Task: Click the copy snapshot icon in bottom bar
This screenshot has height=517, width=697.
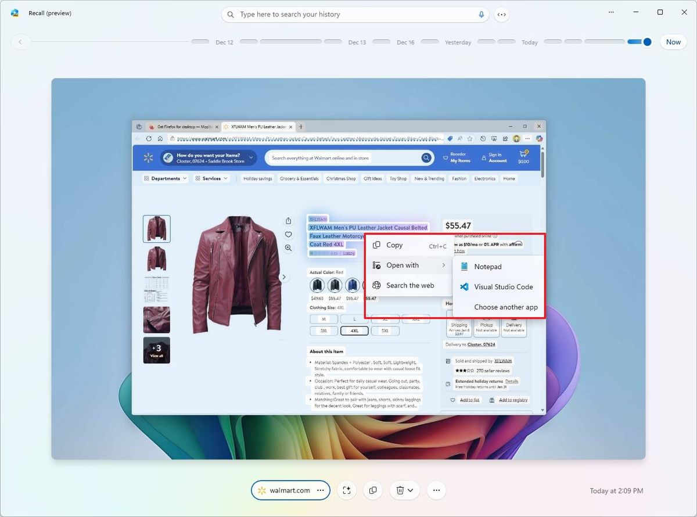Action: tap(373, 490)
